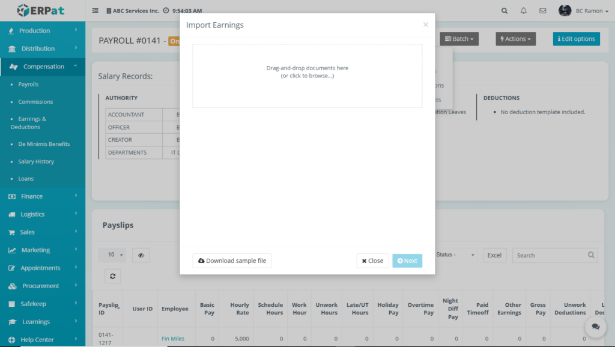This screenshot has height=347, width=615.
Task: Expand the Marketing sidebar menu
Action: click(x=43, y=250)
